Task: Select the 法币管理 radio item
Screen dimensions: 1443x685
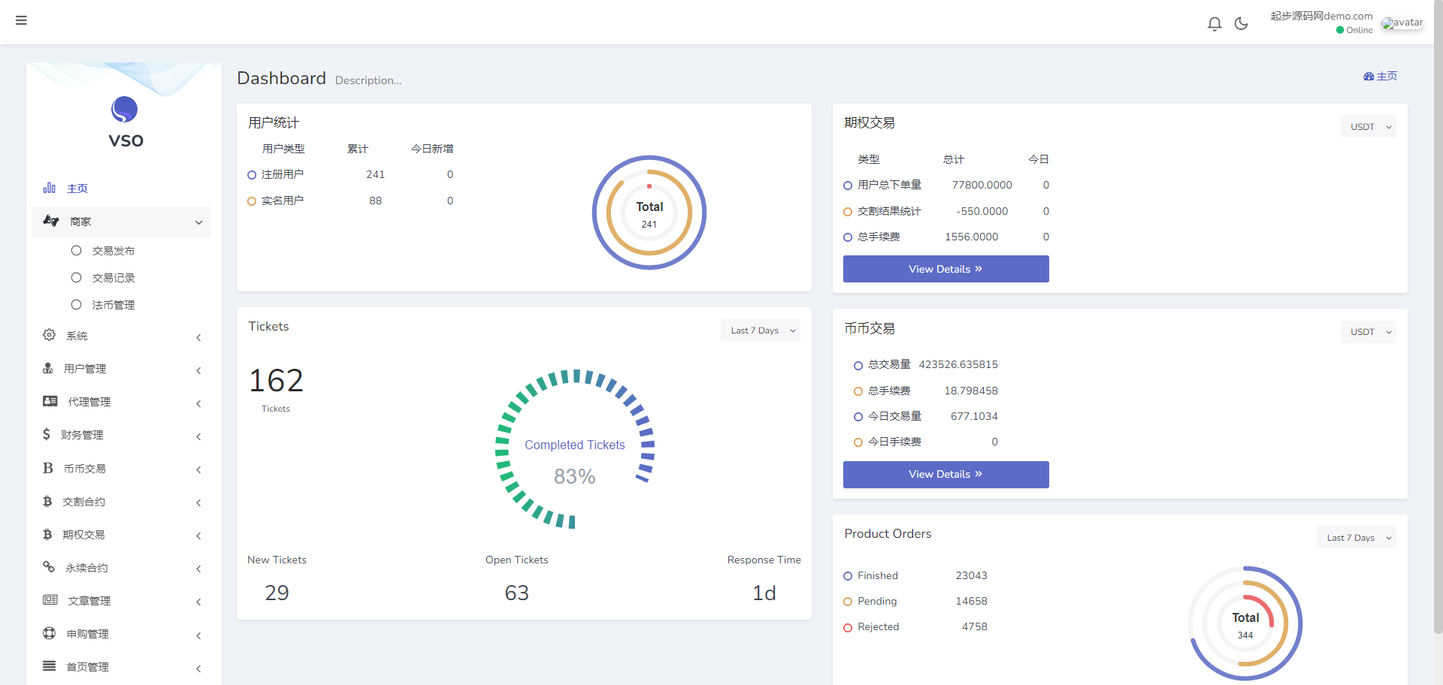Action: [77, 305]
